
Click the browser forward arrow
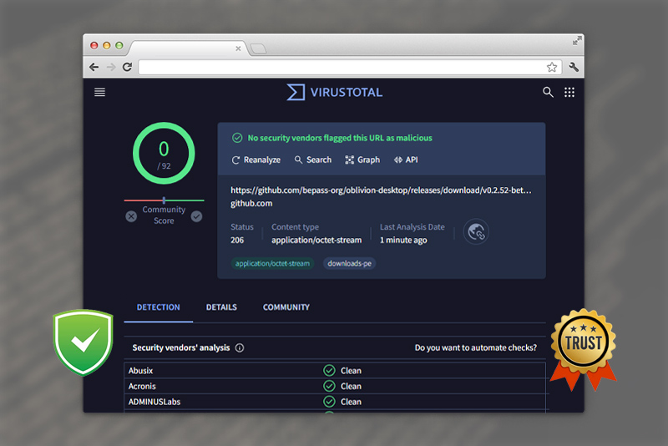111,67
